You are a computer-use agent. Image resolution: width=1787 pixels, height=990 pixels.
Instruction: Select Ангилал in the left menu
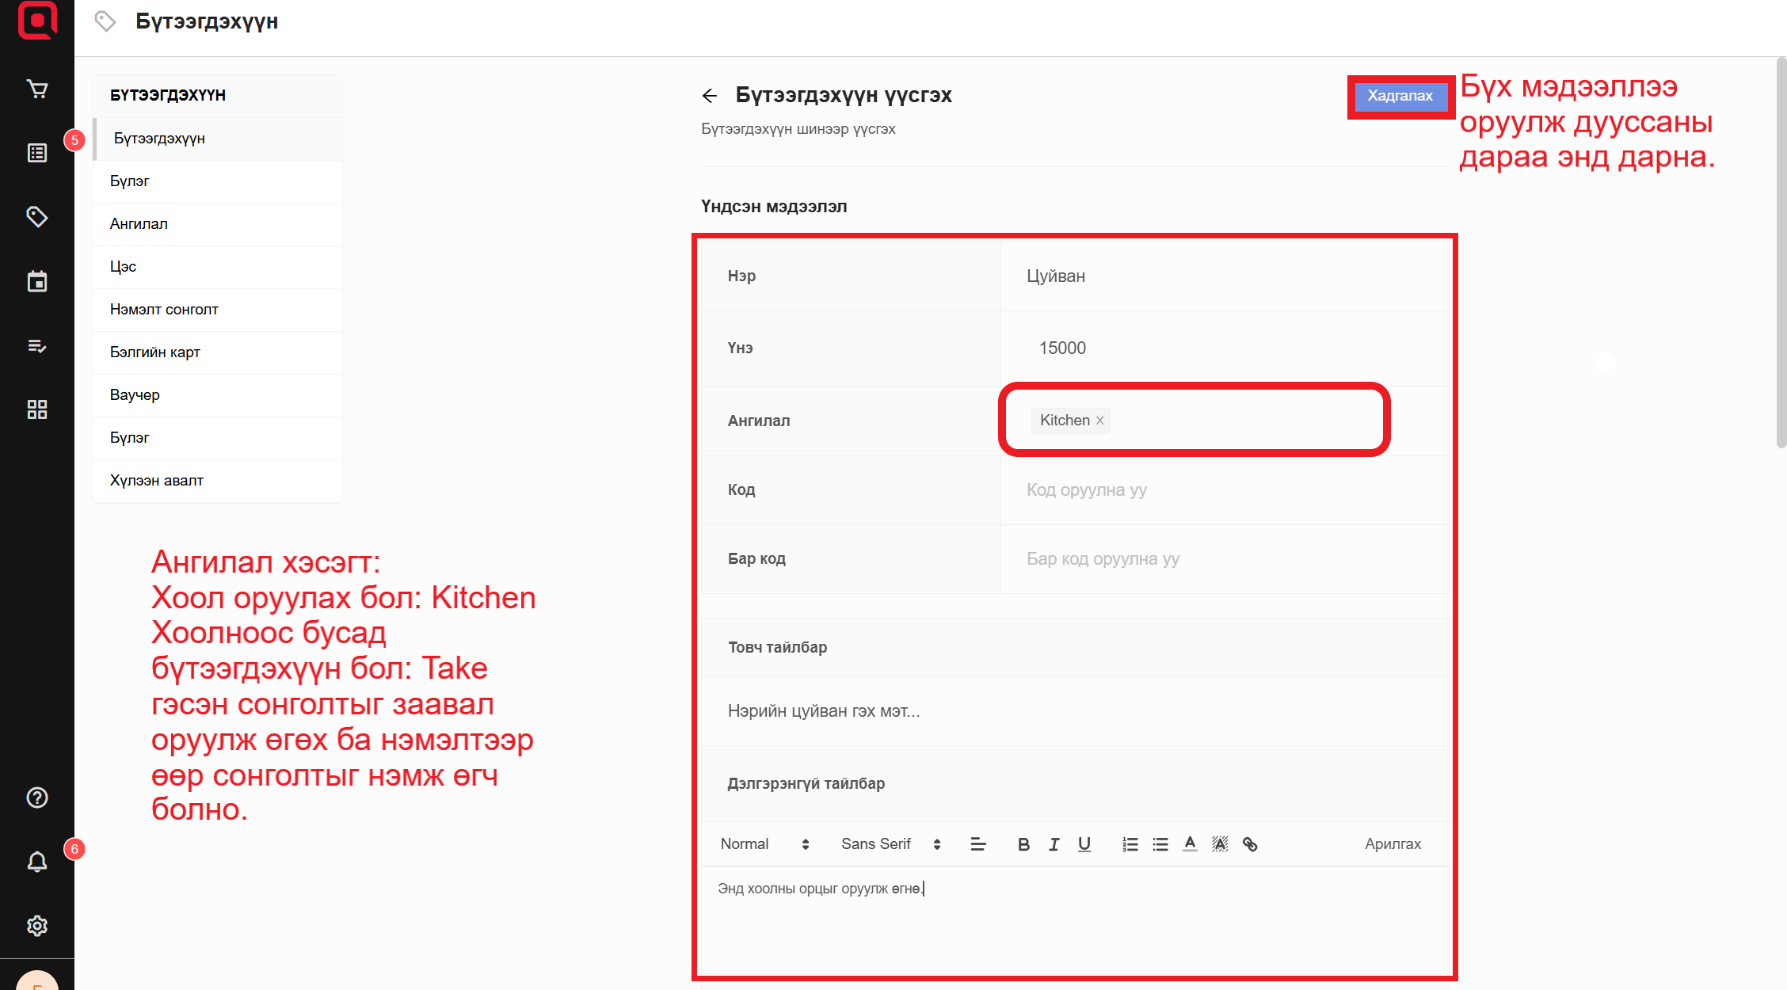[139, 224]
